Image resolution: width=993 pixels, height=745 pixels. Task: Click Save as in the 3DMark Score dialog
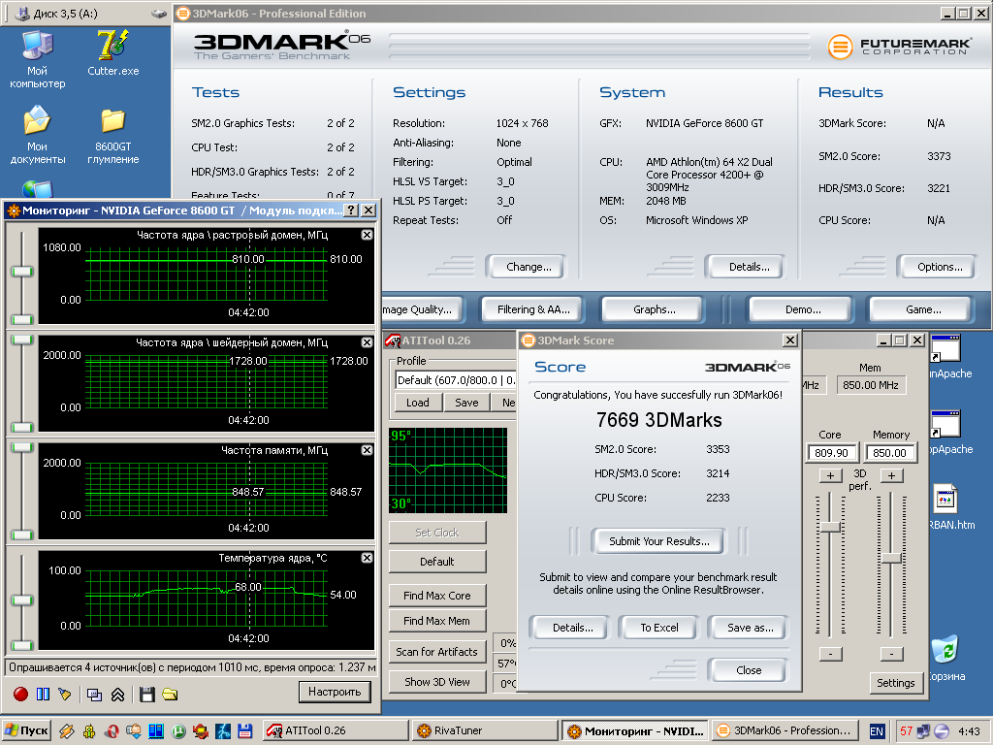(x=750, y=628)
